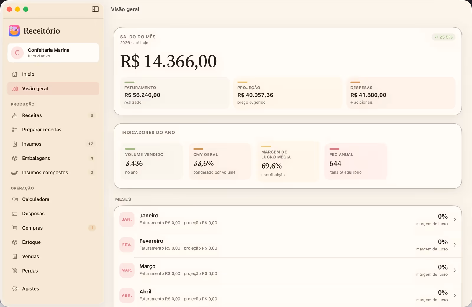Click the PRODUÇÃO sidebar section header
The width and height of the screenshot is (472, 307).
(23, 104)
